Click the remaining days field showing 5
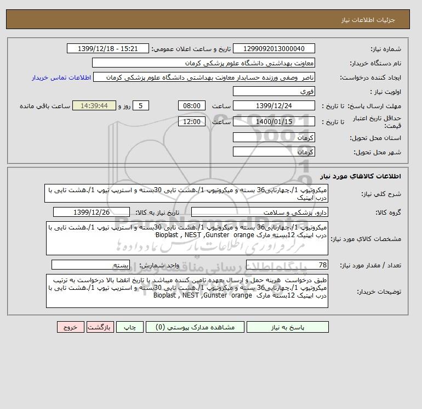The image size is (422, 409). 140,105
